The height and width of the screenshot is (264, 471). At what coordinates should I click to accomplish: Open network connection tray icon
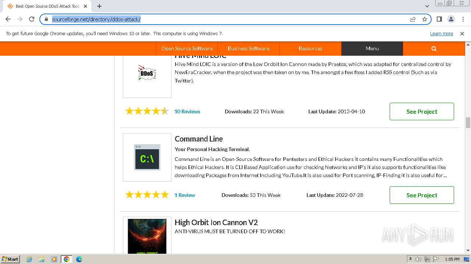(x=427, y=259)
